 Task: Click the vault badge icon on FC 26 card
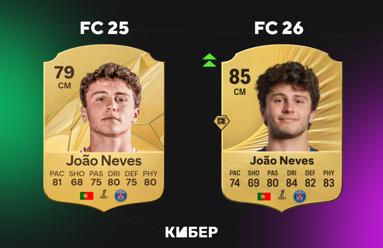(222, 122)
